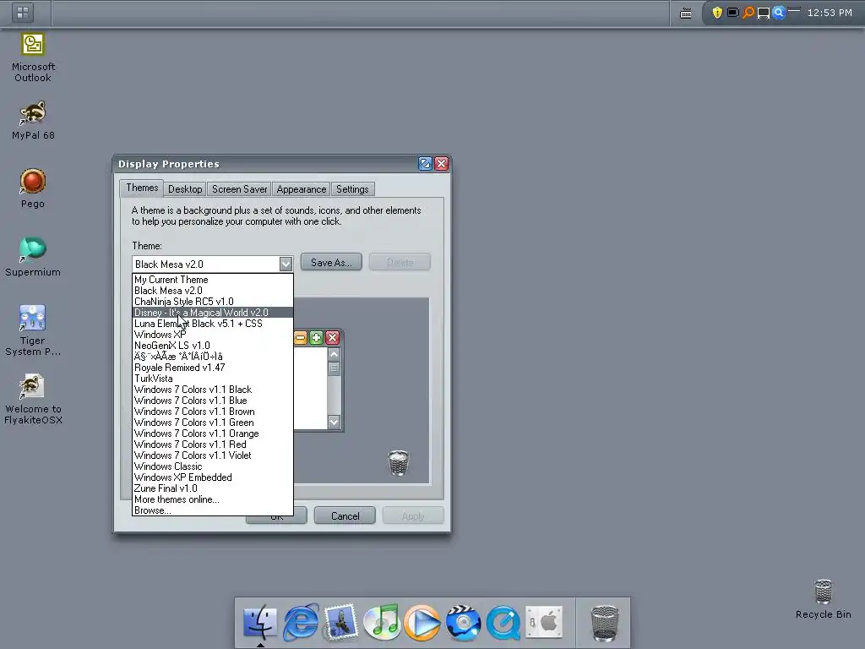Click the grid start button in top bar
This screenshot has height=649, width=865.
click(23, 12)
